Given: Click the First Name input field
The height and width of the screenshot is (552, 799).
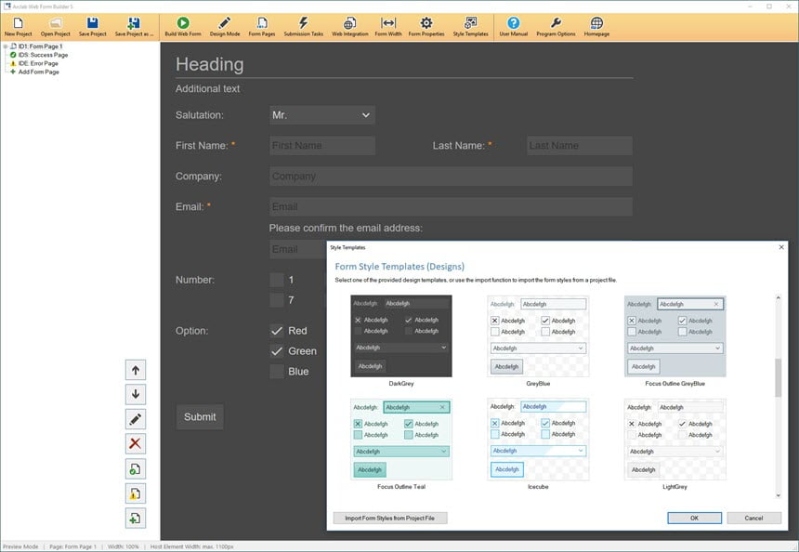Looking at the screenshot, I should pyautogui.click(x=322, y=146).
